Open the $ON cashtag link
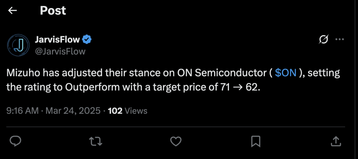Image resolution: width=358 pixels, height=159 pixels. (x=286, y=73)
